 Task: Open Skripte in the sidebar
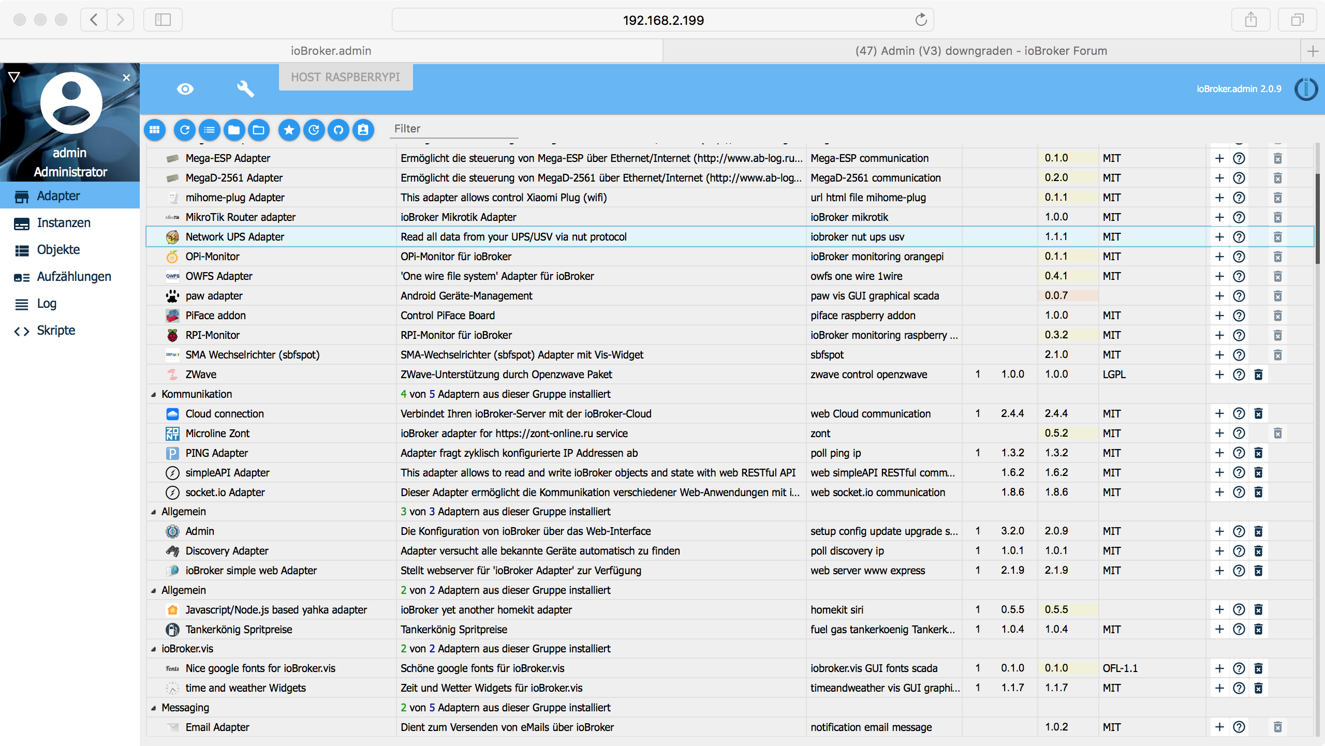tap(56, 331)
